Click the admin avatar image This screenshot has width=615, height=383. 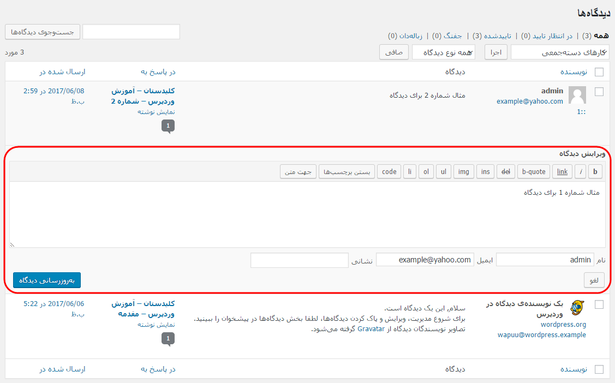577,95
